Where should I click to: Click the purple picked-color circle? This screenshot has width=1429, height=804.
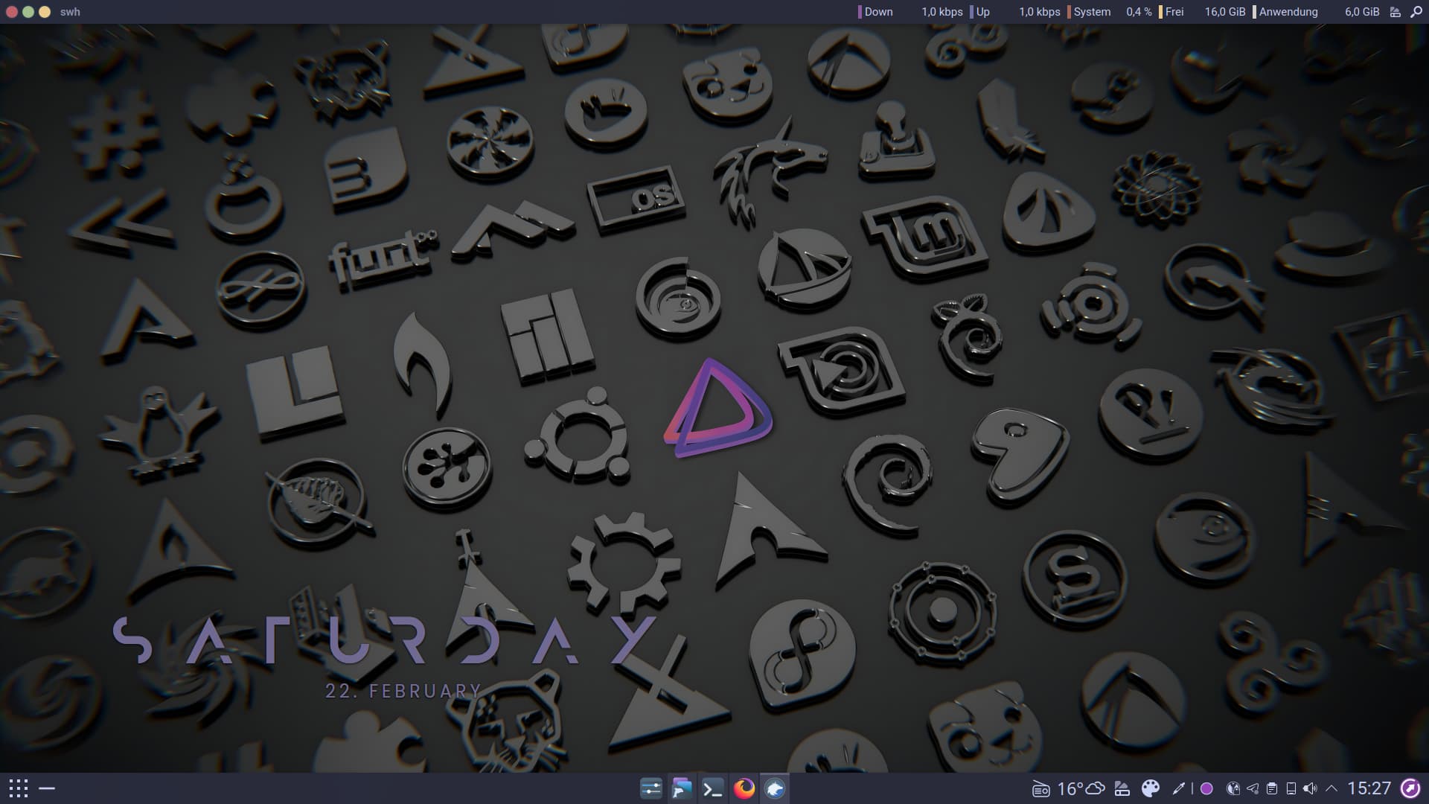(x=1207, y=788)
